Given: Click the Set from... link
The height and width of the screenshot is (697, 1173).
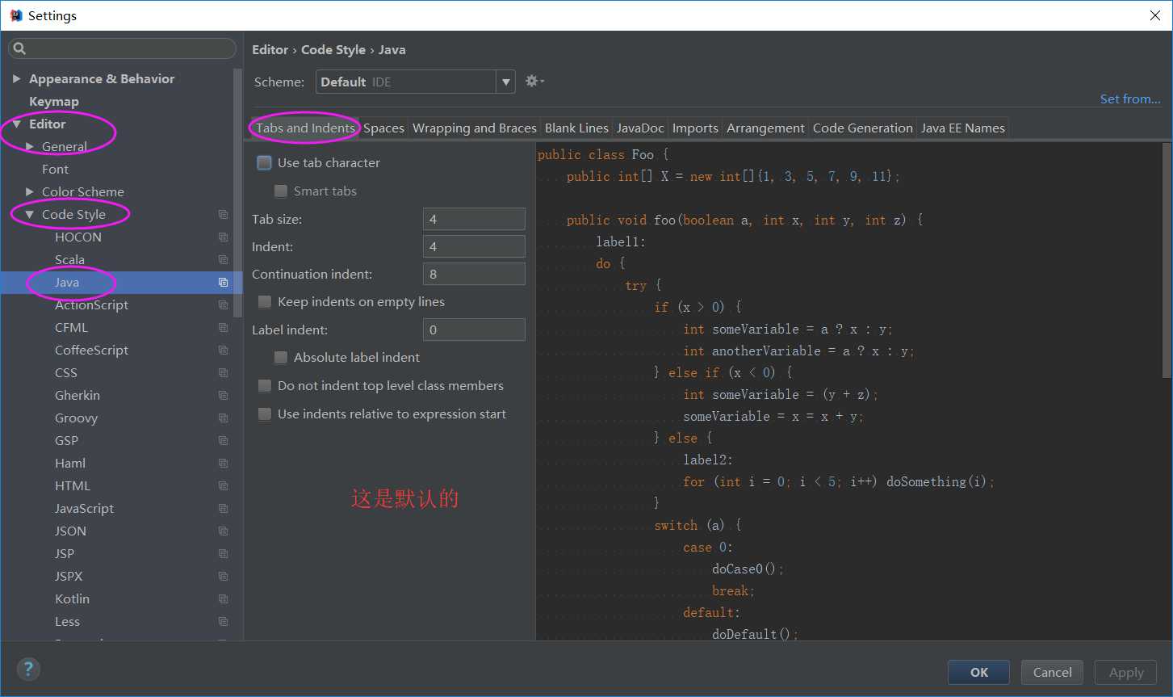Looking at the screenshot, I should tap(1130, 99).
